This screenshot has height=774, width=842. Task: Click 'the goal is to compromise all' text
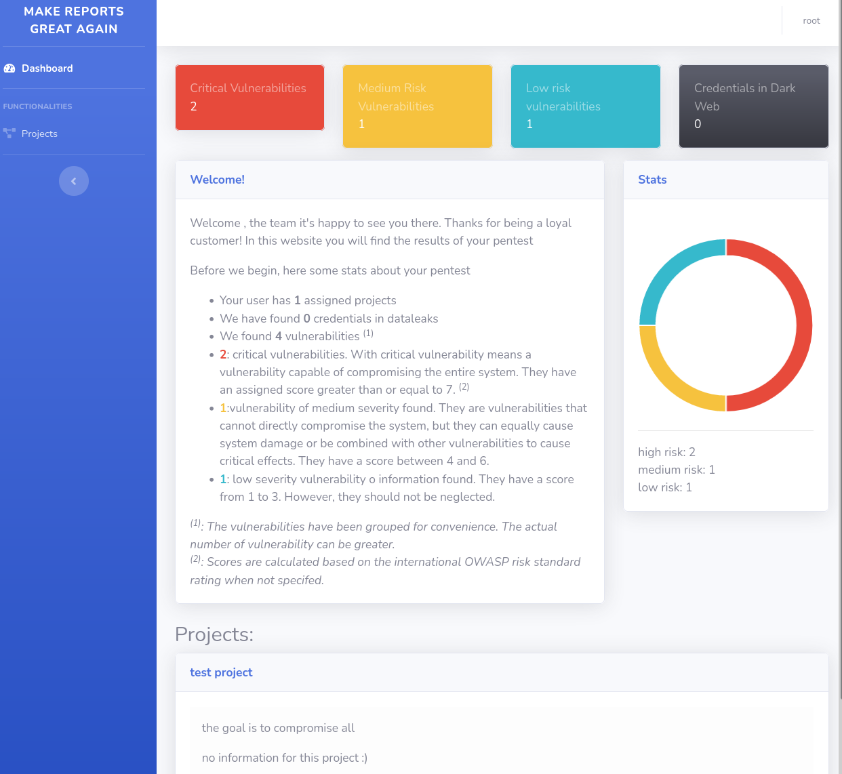pos(278,728)
